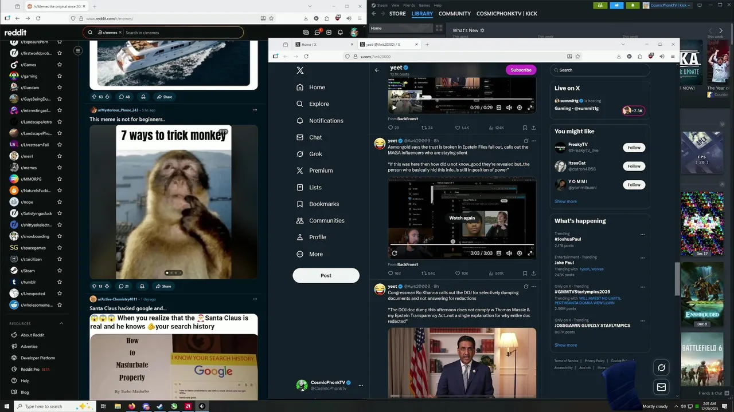Open messages floating button in X window
The height and width of the screenshot is (412, 734).
[661, 387]
